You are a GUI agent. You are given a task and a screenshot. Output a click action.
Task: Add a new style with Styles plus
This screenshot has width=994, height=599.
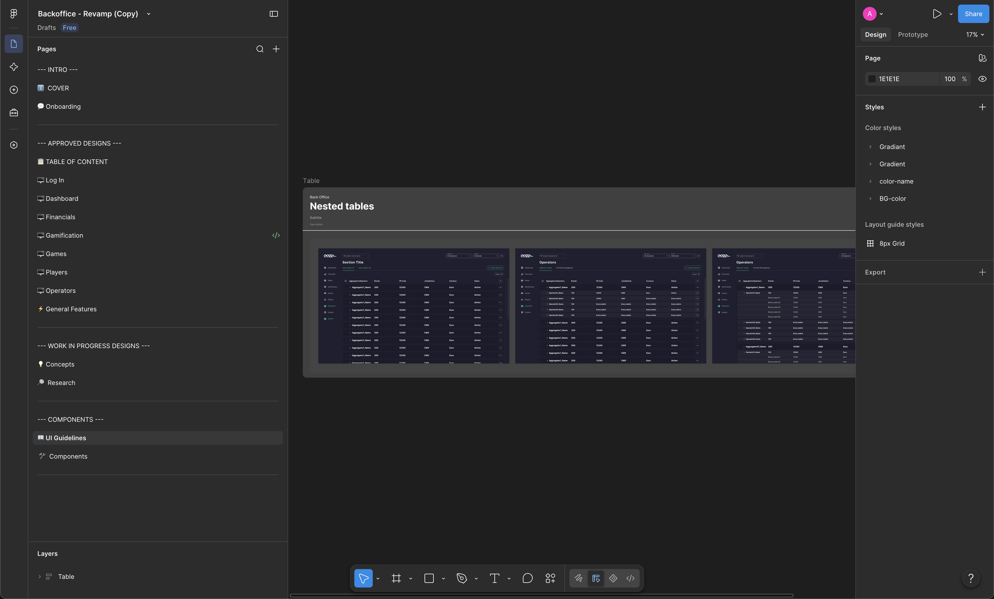982,107
